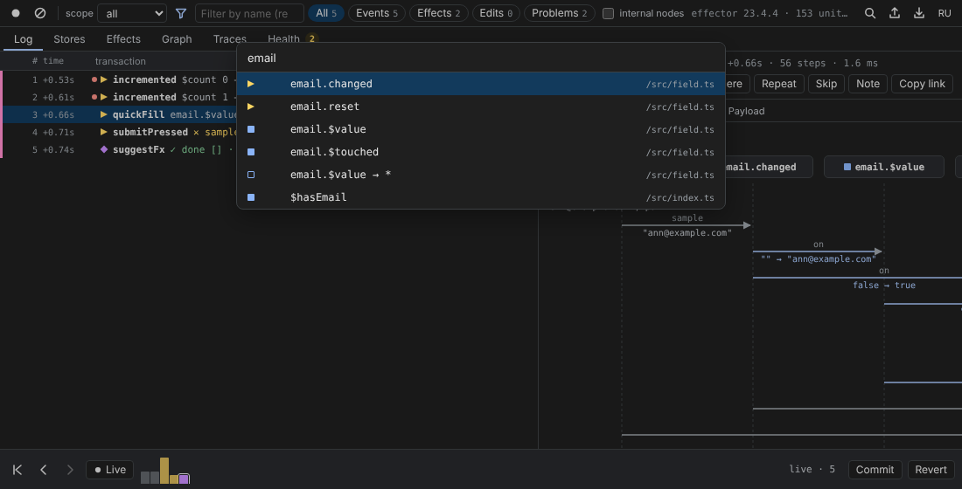Toggle the Live mode button
Screen dimensions: 962x489
110,470
